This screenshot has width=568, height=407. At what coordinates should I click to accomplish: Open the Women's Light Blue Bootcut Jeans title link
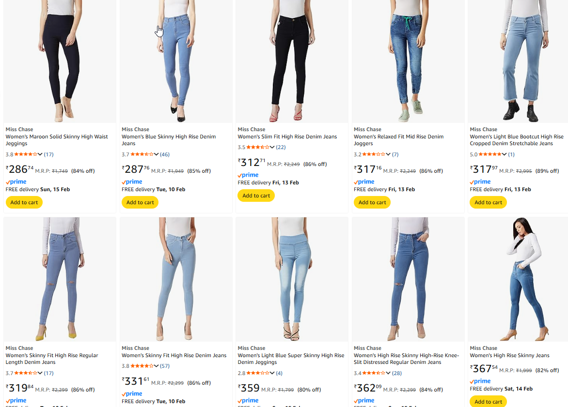[517, 140]
